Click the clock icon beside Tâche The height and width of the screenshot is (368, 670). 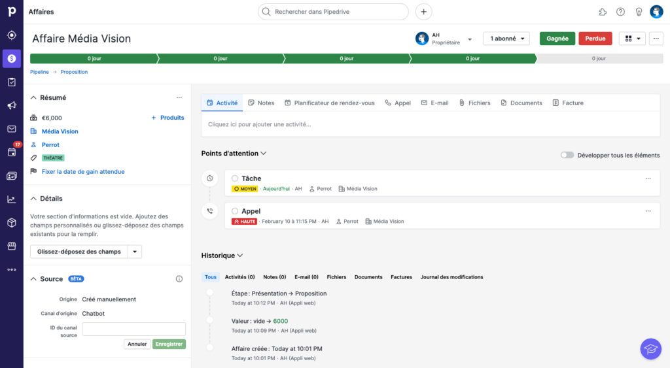[x=210, y=178]
